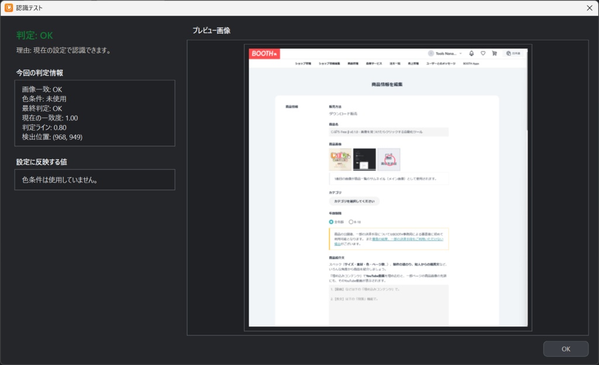Image resolution: width=599 pixels, height=365 pixels.
Task: Click the 最終判定: OK line
Action: point(42,108)
